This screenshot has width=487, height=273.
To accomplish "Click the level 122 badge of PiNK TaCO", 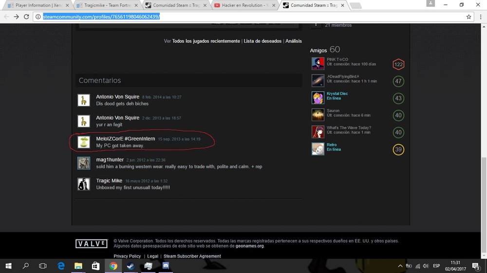I will tap(398, 65).
